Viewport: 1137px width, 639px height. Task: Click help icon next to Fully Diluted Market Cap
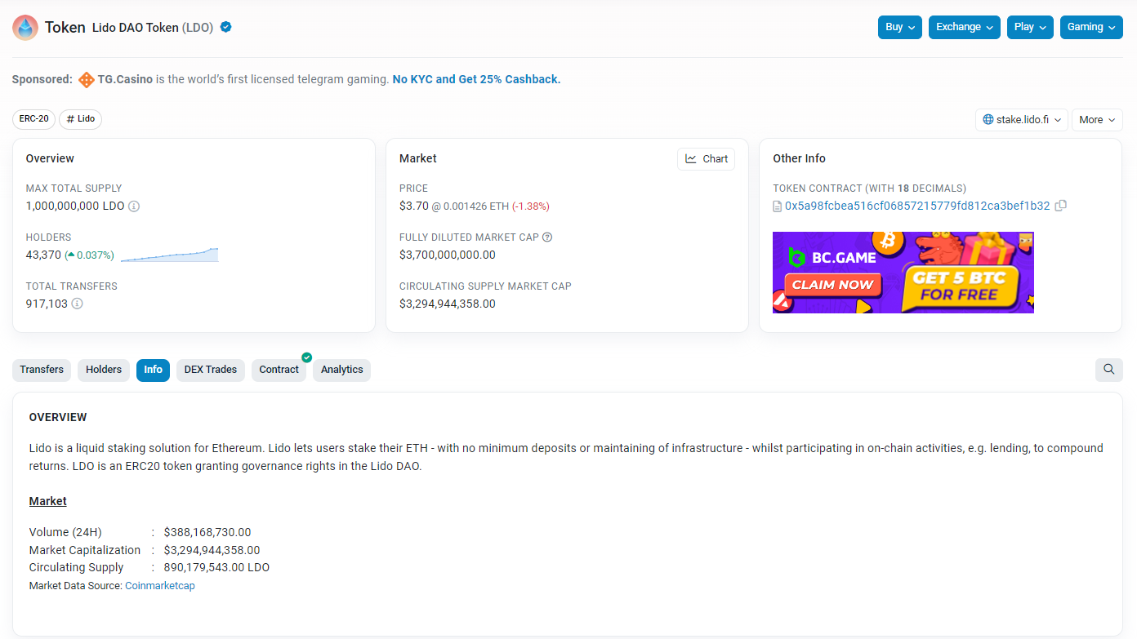547,237
